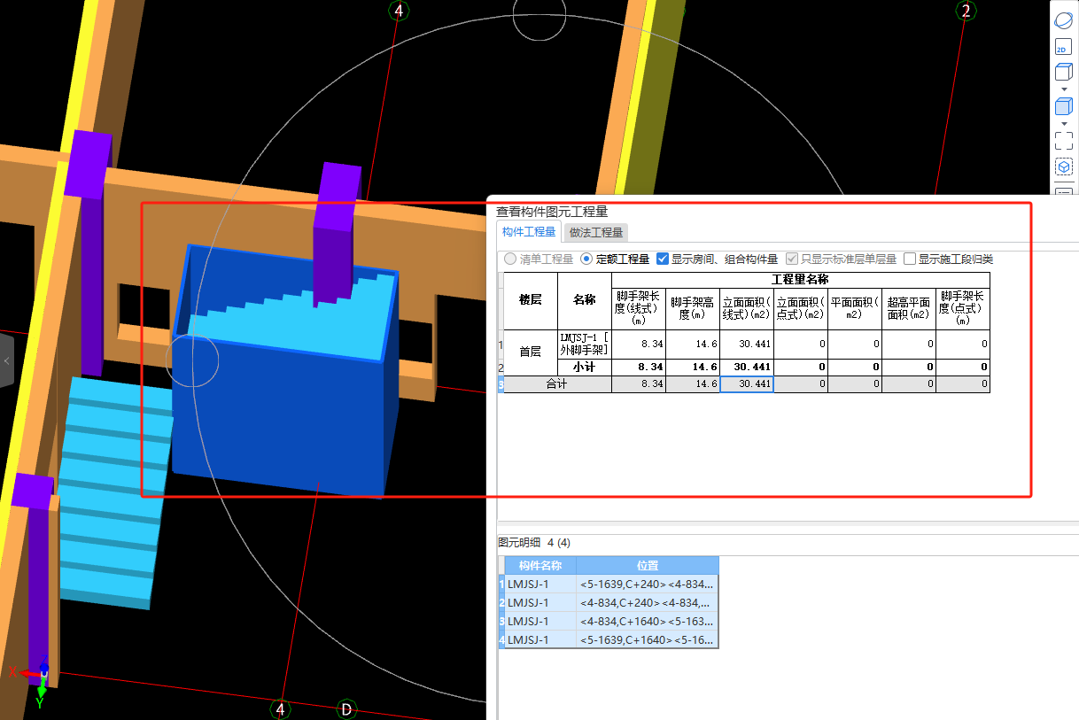Click the dashed square region zoom icon

1064,141
